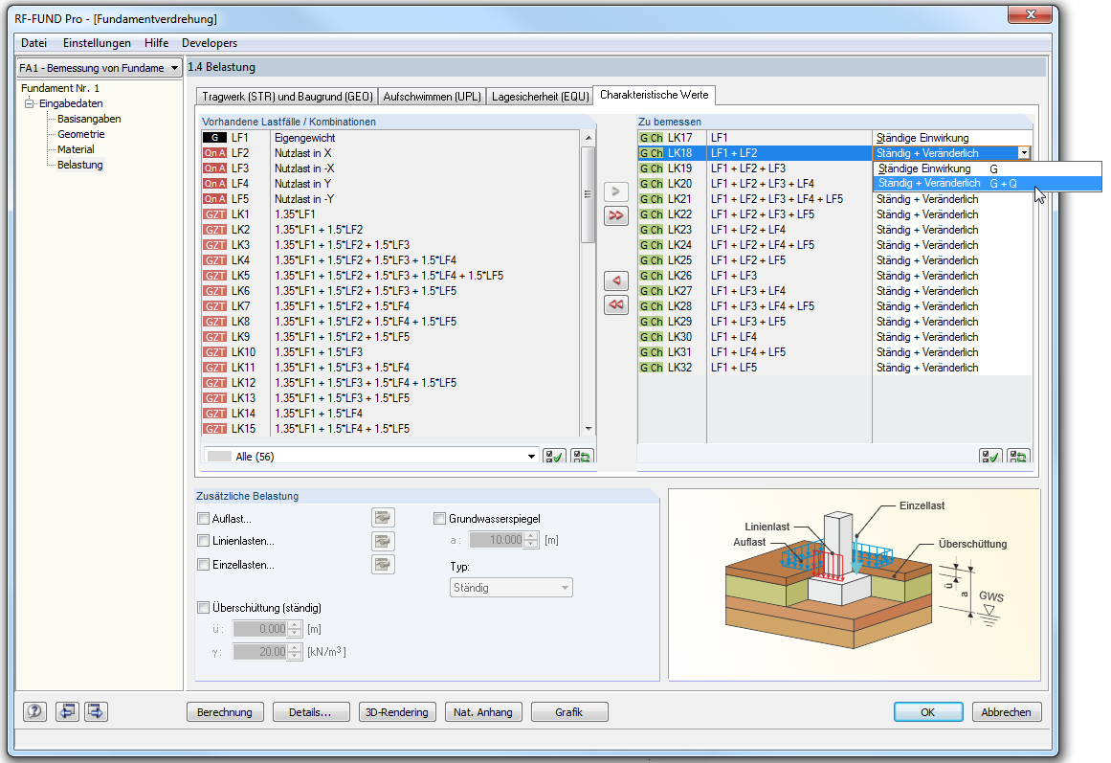Increase Überschüttung ü value spinner

click(x=294, y=625)
